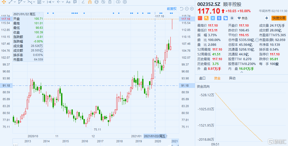Click the three-dots button under timeline

point(15,145)
